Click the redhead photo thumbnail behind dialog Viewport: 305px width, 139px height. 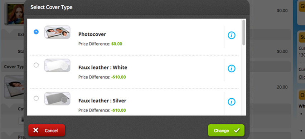pyautogui.click(x=15, y=14)
